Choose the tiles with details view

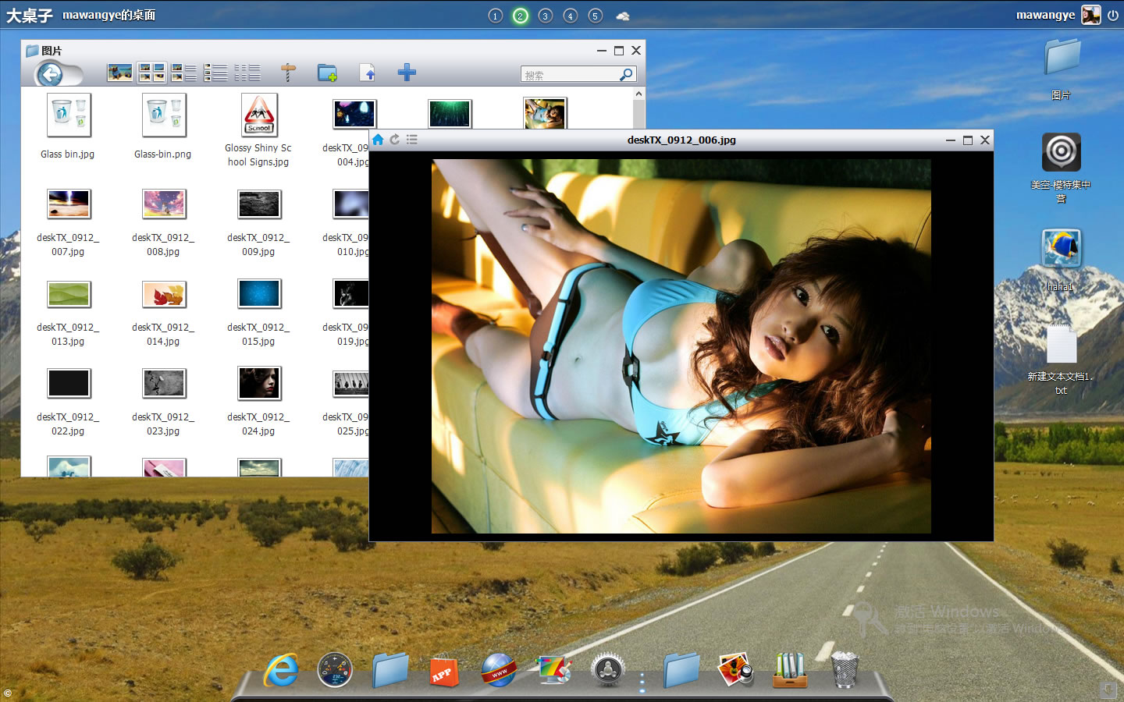183,73
